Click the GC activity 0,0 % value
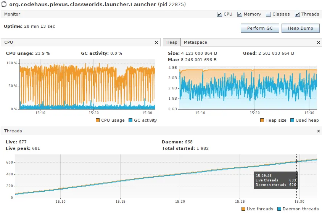The height and width of the screenshot is (213, 322). [116, 53]
